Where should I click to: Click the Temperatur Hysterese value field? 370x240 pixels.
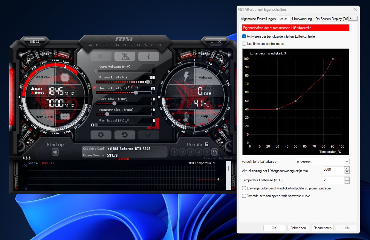point(334,180)
